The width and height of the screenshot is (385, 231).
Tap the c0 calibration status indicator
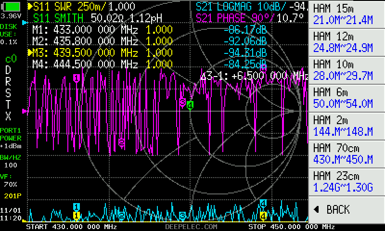pos(11,59)
